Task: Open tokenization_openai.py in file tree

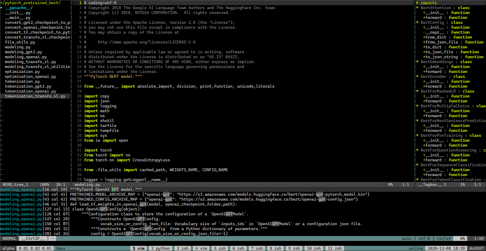Action: pos(30,91)
